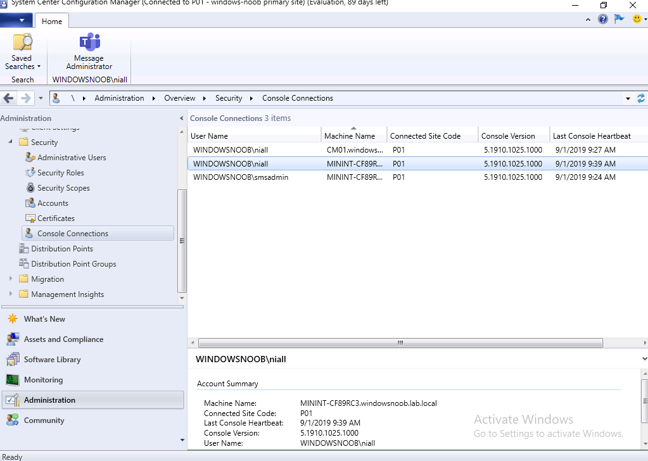This screenshot has width=648, height=461.
Task: Open Distribution Point Groups node
Action: pos(73,264)
